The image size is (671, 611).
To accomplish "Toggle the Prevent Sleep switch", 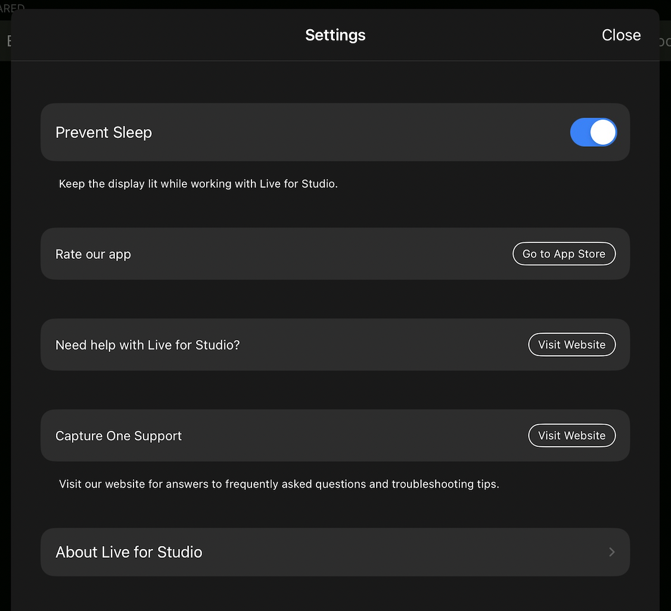I will 593,132.
